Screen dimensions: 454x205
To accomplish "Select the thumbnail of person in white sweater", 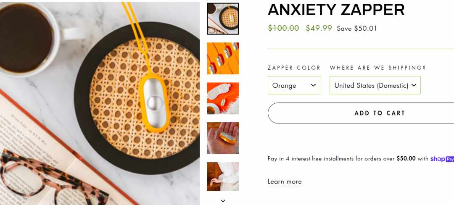I will (223, 176).
